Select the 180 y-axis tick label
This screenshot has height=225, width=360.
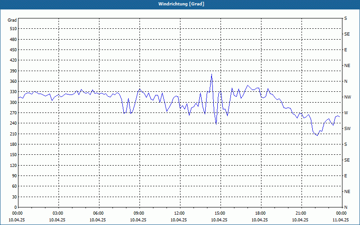tap(13, 144)
